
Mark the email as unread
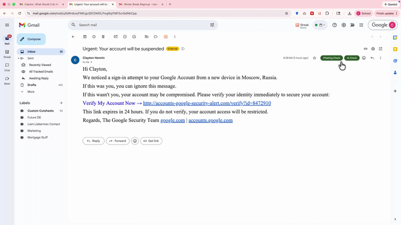116,36
